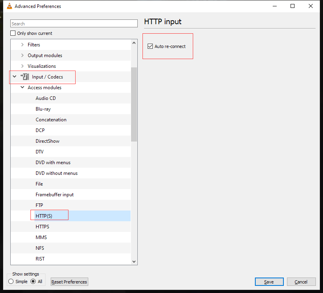Select DVD with menus entry
The height and width of the screenshot is (293, 323).
pos(53,163)
